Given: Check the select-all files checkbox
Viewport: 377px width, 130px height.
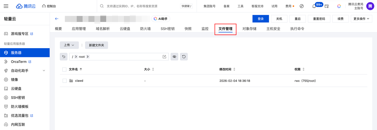Looking at the screenshot, I should pos(64,69).
